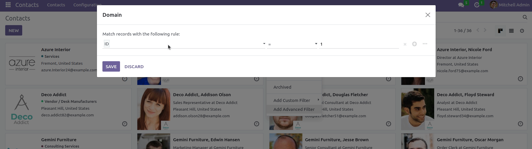Open the apps grid menu
The height and width of the screenshot is (149, 532).
point(8,5)
